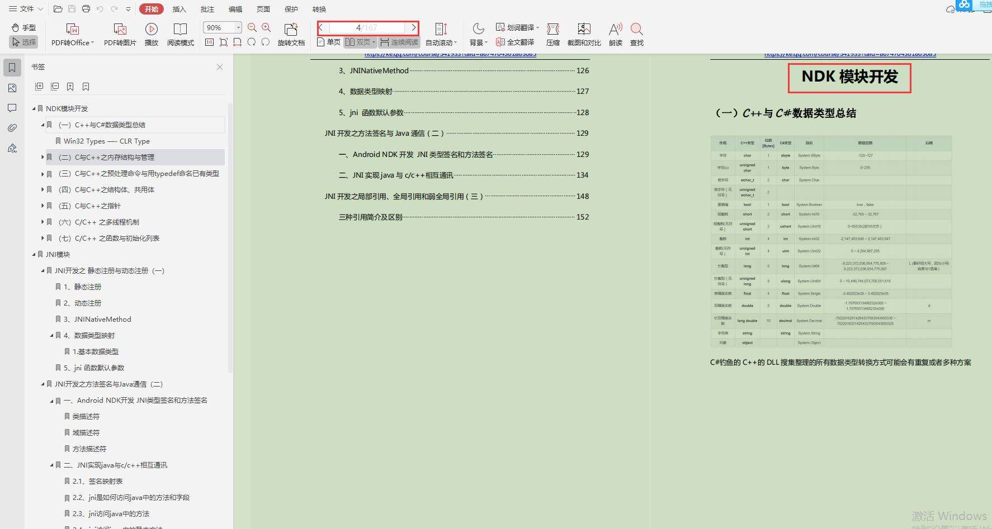Click the fit width icon
This screenshot has height=529, width=992.
click(x=238, y=42)
